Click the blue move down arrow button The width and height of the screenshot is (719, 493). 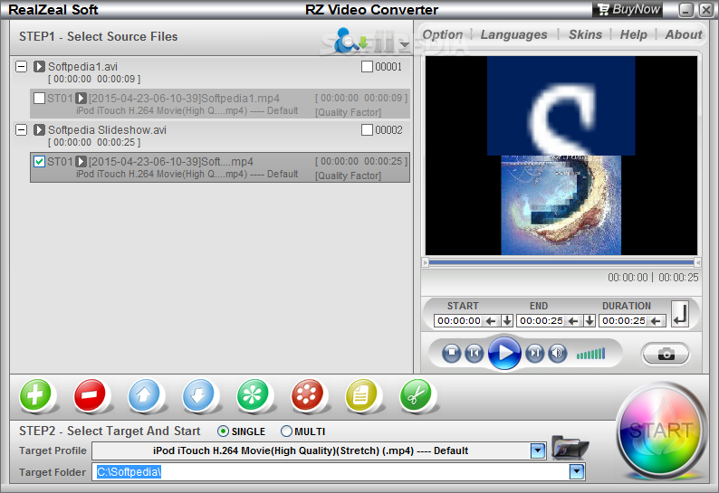[198, 395]
